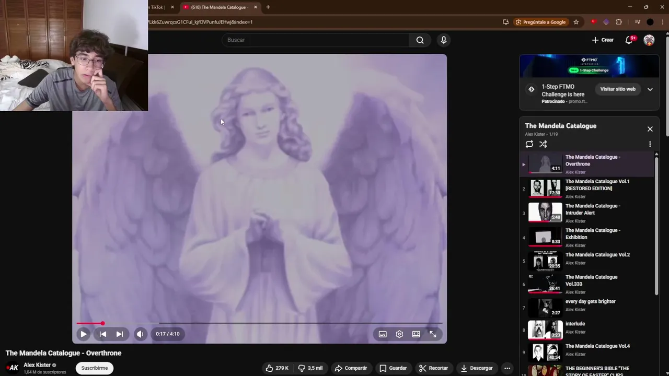Viewport: 669px width, 376px height.
Task: Open the FTMO ad banner image
Action: pyautogui.click(x=589, y=66)
